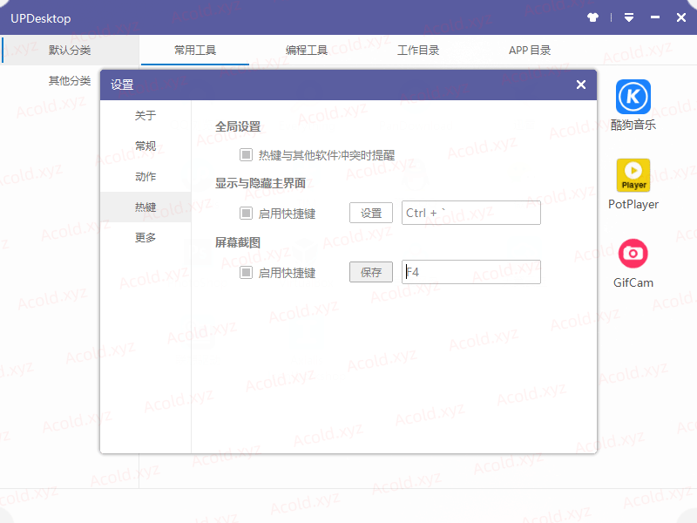Toggle 启用快捷键 under 屏幕截图
697x523 pixels.
click(x=246, y=272)
